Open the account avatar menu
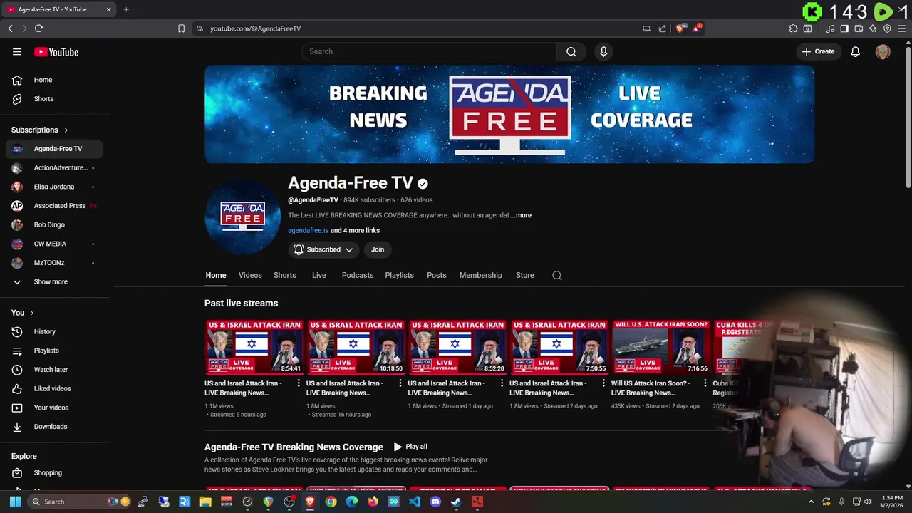This screenshot has width=912, height=513. point(883,51)
